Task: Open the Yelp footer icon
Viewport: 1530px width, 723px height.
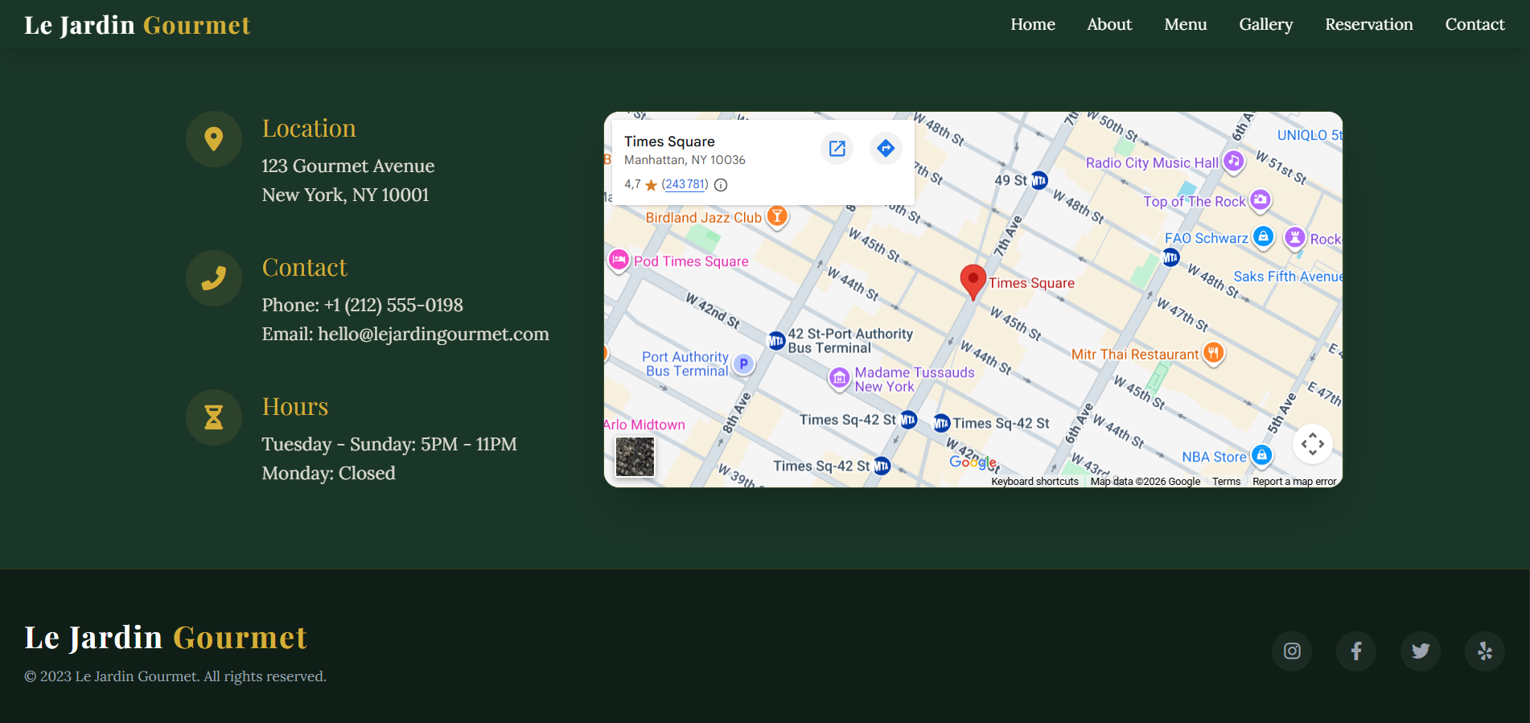Action: (1485, 651)
